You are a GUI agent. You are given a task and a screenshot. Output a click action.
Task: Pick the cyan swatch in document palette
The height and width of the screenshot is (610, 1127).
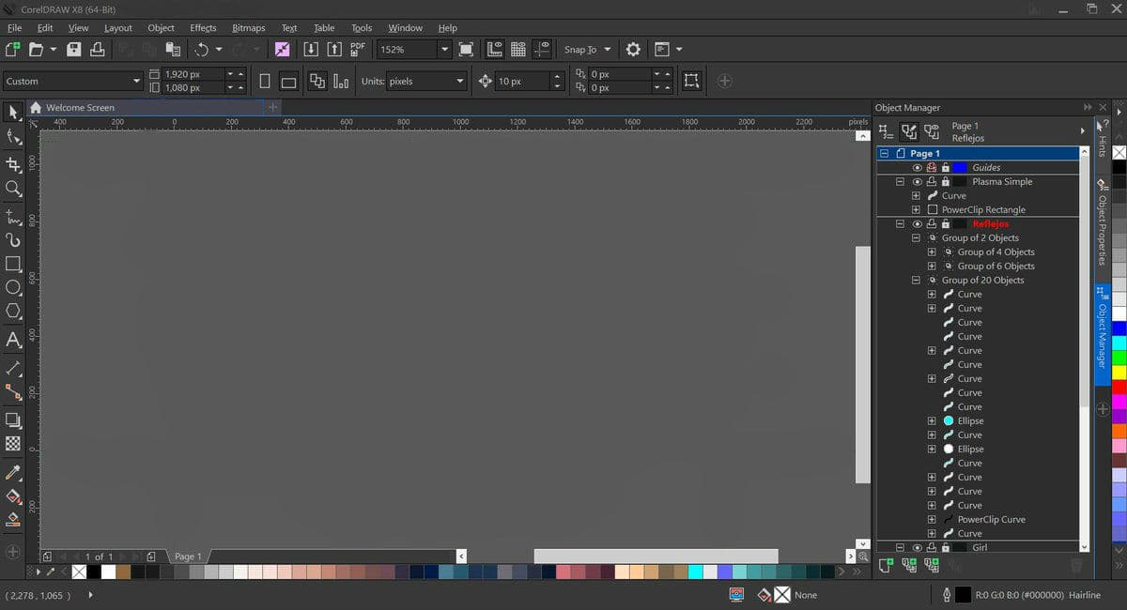(x=696, y=571)
